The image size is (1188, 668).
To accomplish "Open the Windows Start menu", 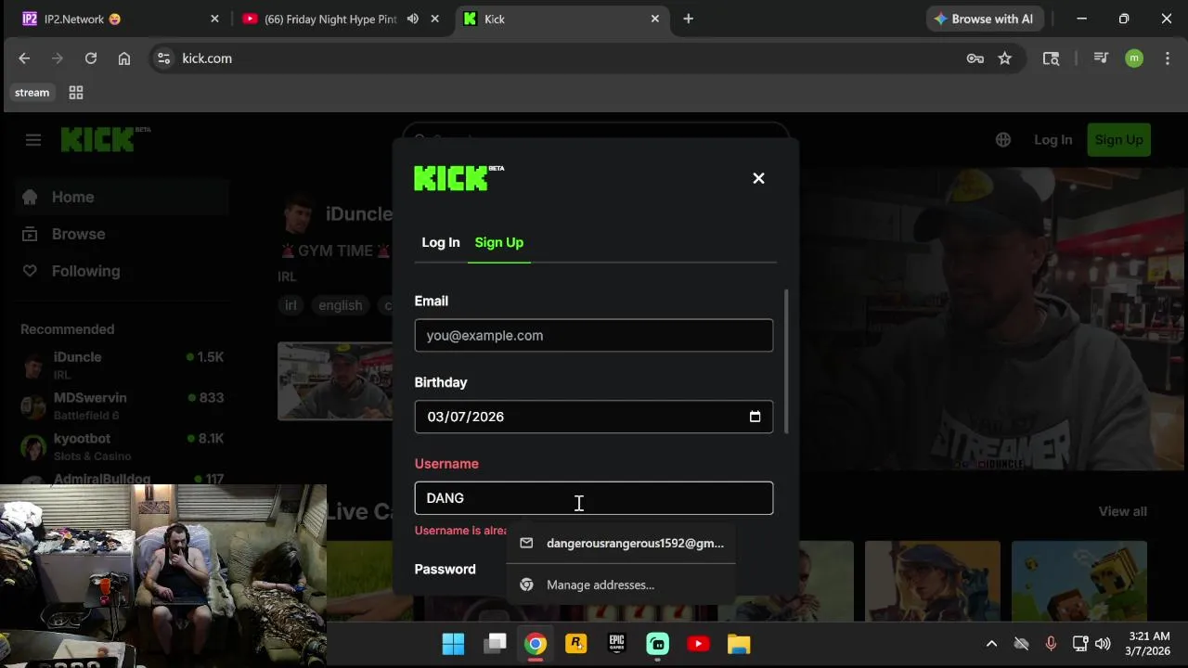I will coord(453,644).
